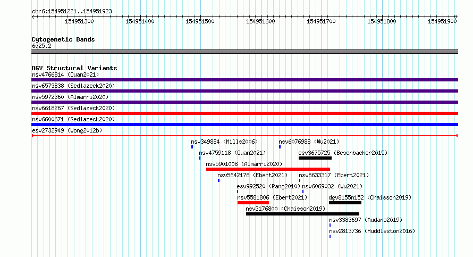The image size is (473, 257).
Task: Open esv3675725 (Besenbacher2015) label
Action: point(343,153)
